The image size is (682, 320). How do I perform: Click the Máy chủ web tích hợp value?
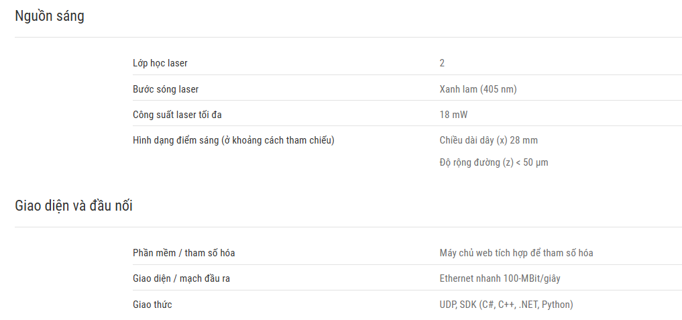point(516,253)
